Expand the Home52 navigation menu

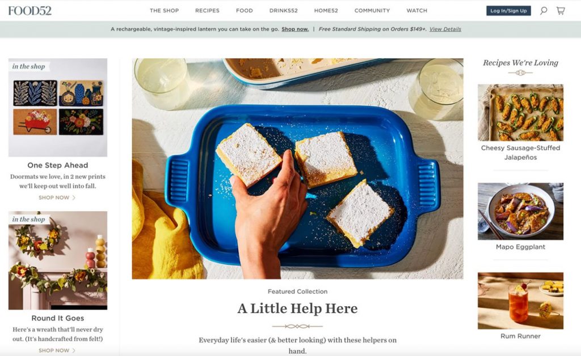(326, 11)
